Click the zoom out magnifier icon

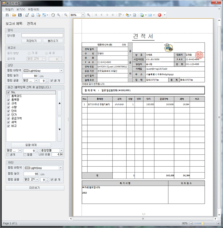(x=66, y=15)
